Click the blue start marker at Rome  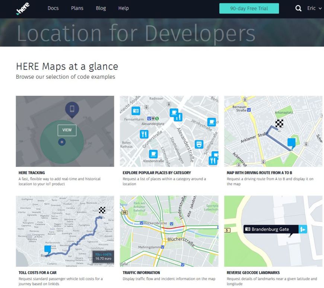click(x=48, y=249)
